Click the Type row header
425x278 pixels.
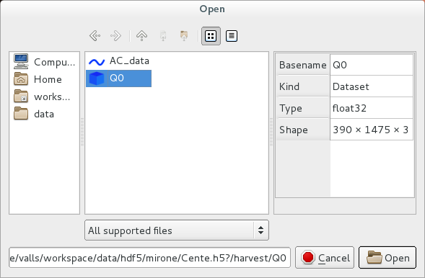[x=303, y=108]
